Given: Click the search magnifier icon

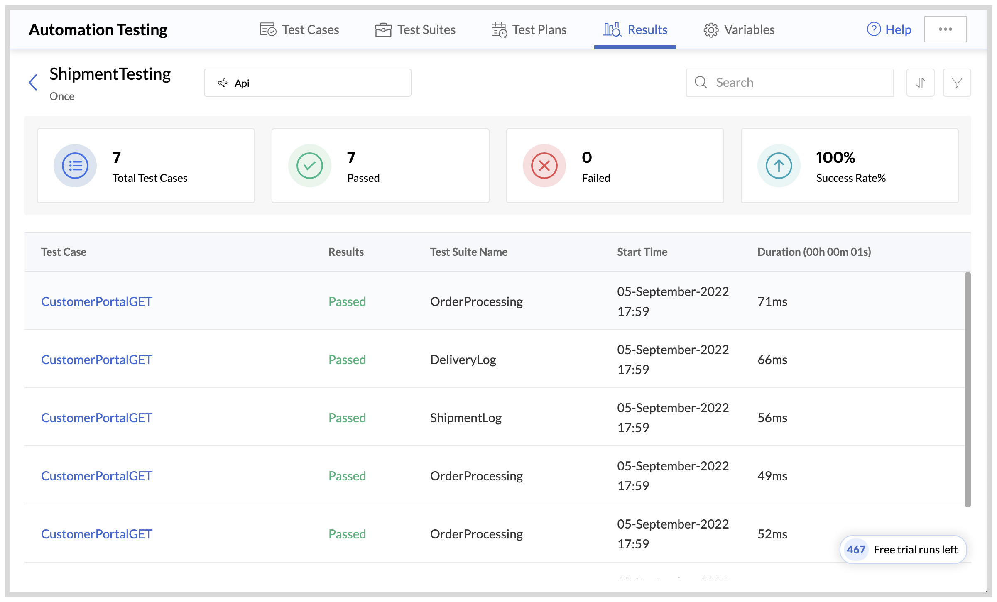Looking at the screenshot, I should [701, 82].
